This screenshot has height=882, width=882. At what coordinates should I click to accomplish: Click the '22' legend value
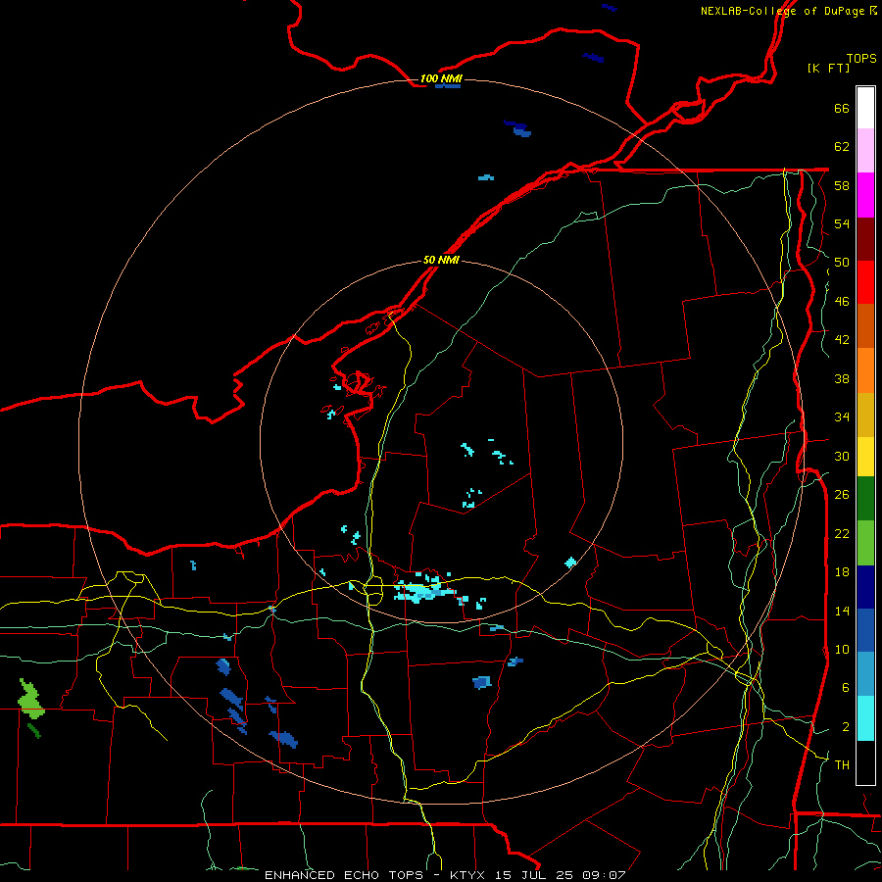click(842, 533)
